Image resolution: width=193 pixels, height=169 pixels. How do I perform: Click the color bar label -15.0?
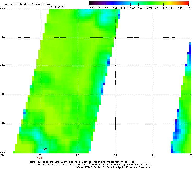pyautogui.click(x=90, y=8)
